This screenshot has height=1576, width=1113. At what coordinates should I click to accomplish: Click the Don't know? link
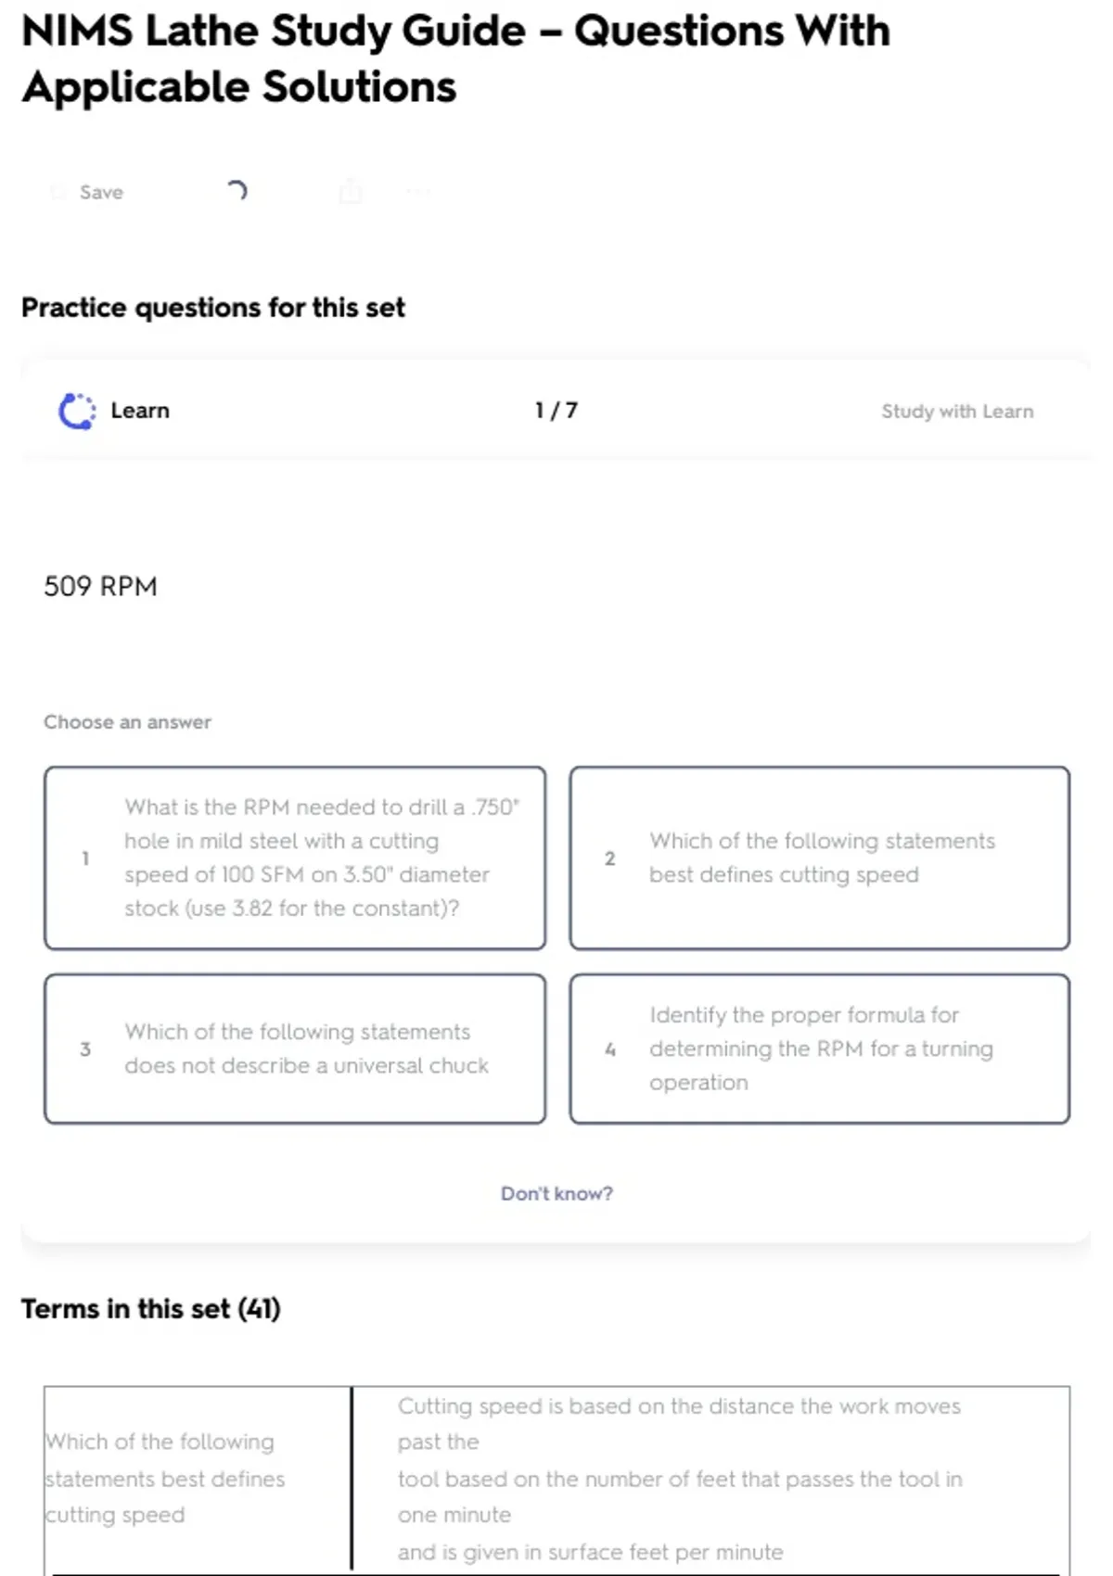pos(556,1193)
